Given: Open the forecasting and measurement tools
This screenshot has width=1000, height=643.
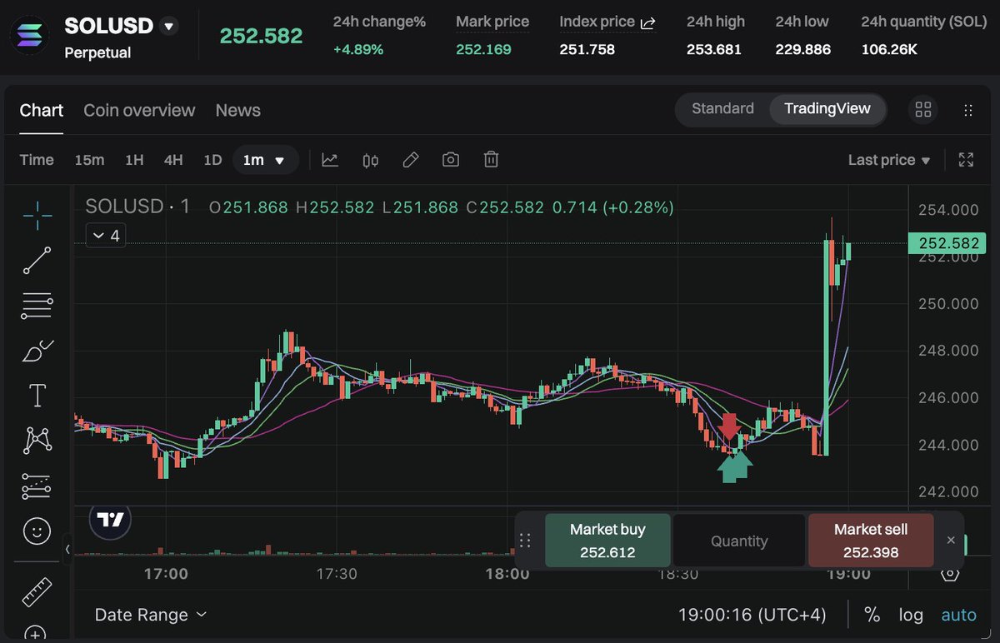Looking at the screenshot, I should coord(37,486).
